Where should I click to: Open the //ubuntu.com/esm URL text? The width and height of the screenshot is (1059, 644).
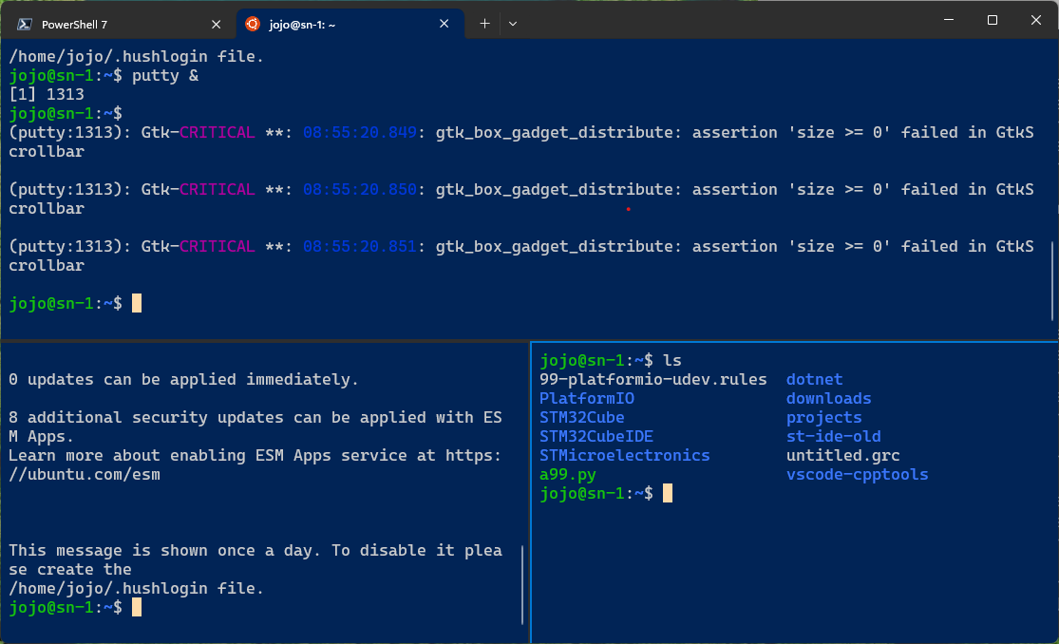(84, 475)
